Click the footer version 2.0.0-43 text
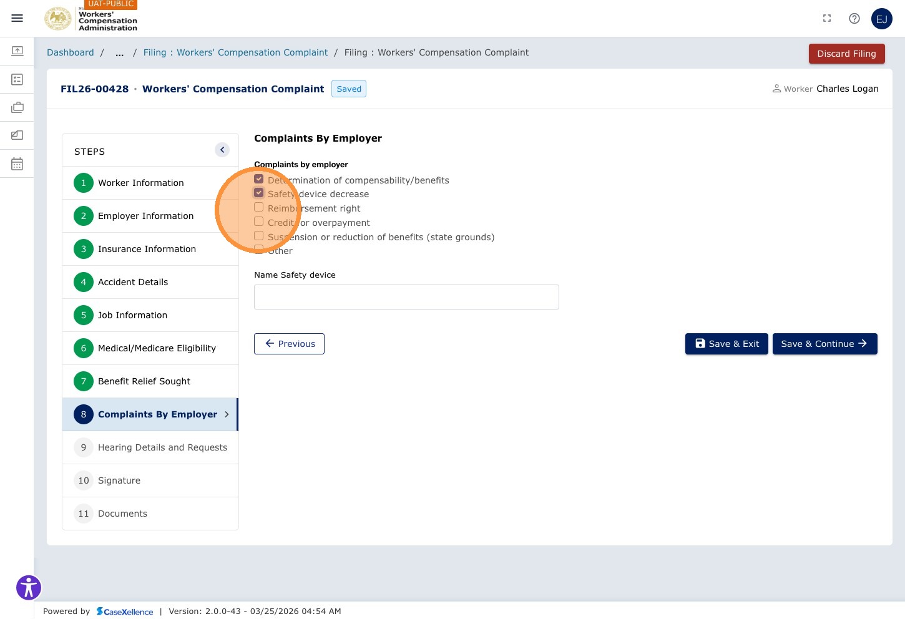The width and height of the screenshot is (905, 619). click(255, 612)
